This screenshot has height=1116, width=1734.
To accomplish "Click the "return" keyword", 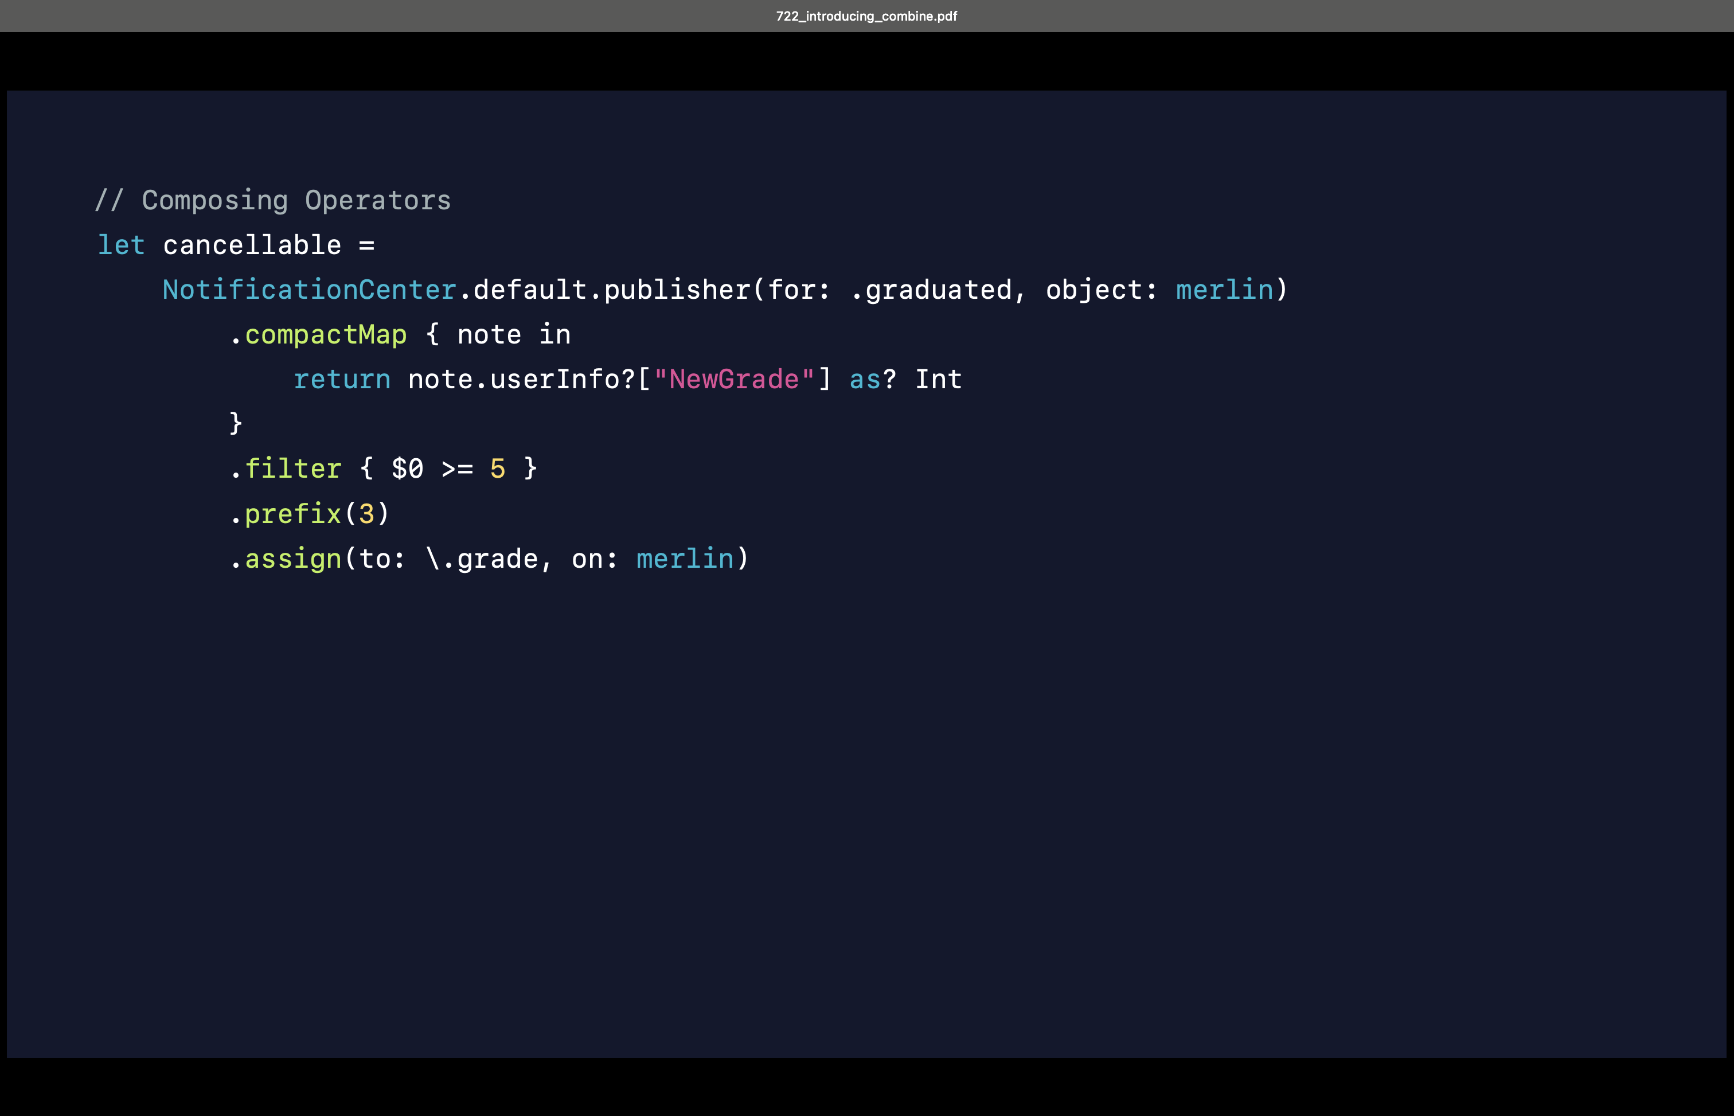I will click(341, 379).
